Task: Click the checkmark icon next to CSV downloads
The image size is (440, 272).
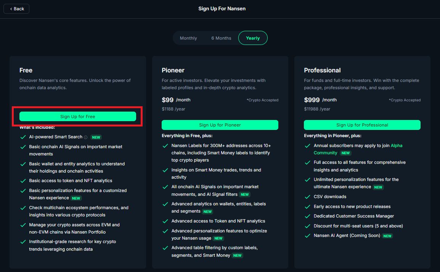Action: (x=307, y=197)
